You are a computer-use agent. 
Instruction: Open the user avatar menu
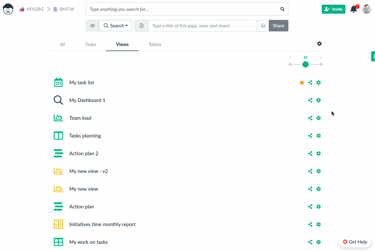(x=367, y=9)
